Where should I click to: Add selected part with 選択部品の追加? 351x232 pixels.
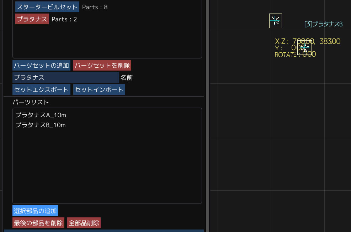(x=35, y=211)
